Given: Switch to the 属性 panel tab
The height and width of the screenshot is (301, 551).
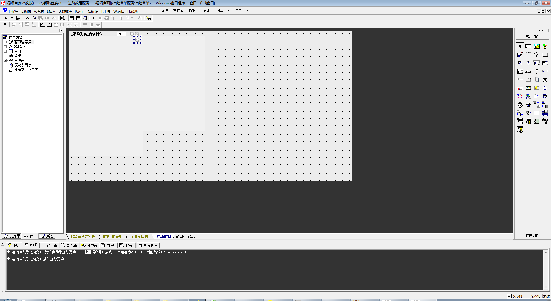Looking at the screenshot, I should pos(47,236).
